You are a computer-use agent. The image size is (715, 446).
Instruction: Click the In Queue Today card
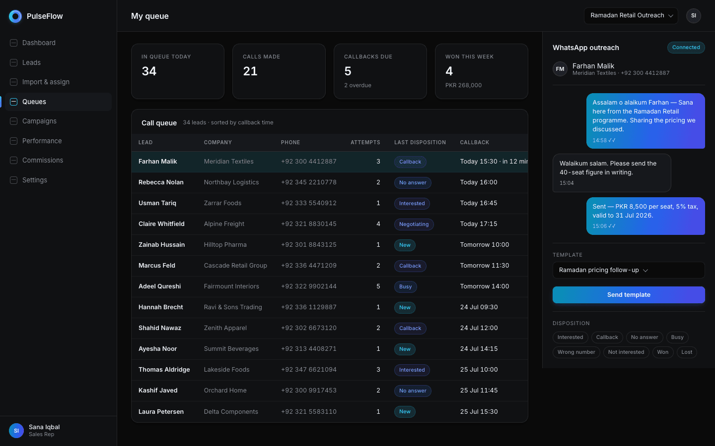click(178, 71)
